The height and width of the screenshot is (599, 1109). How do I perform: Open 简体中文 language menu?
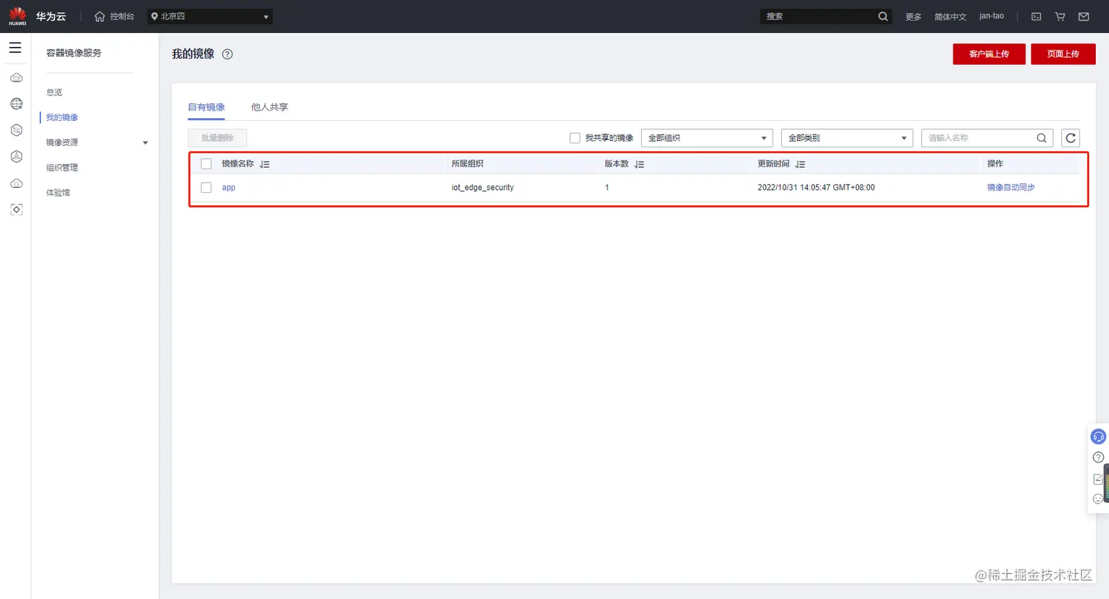pyautogui.click(x=951, y=16)
